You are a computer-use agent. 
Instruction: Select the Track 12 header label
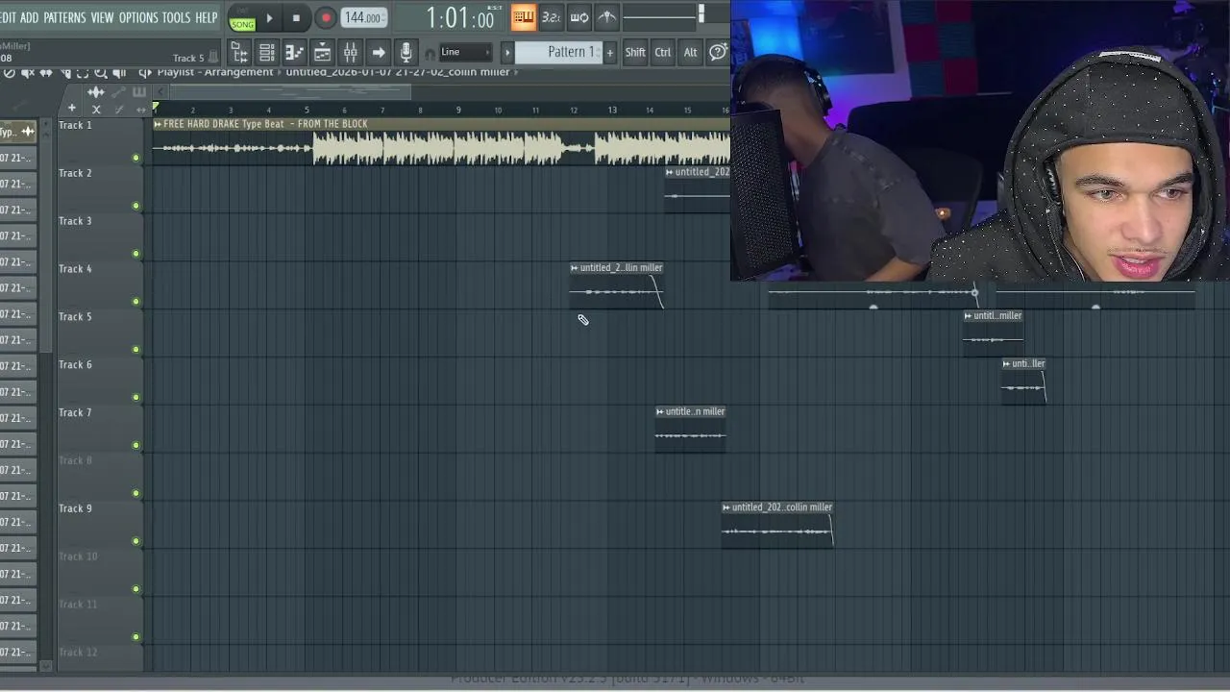pos(78,653)
